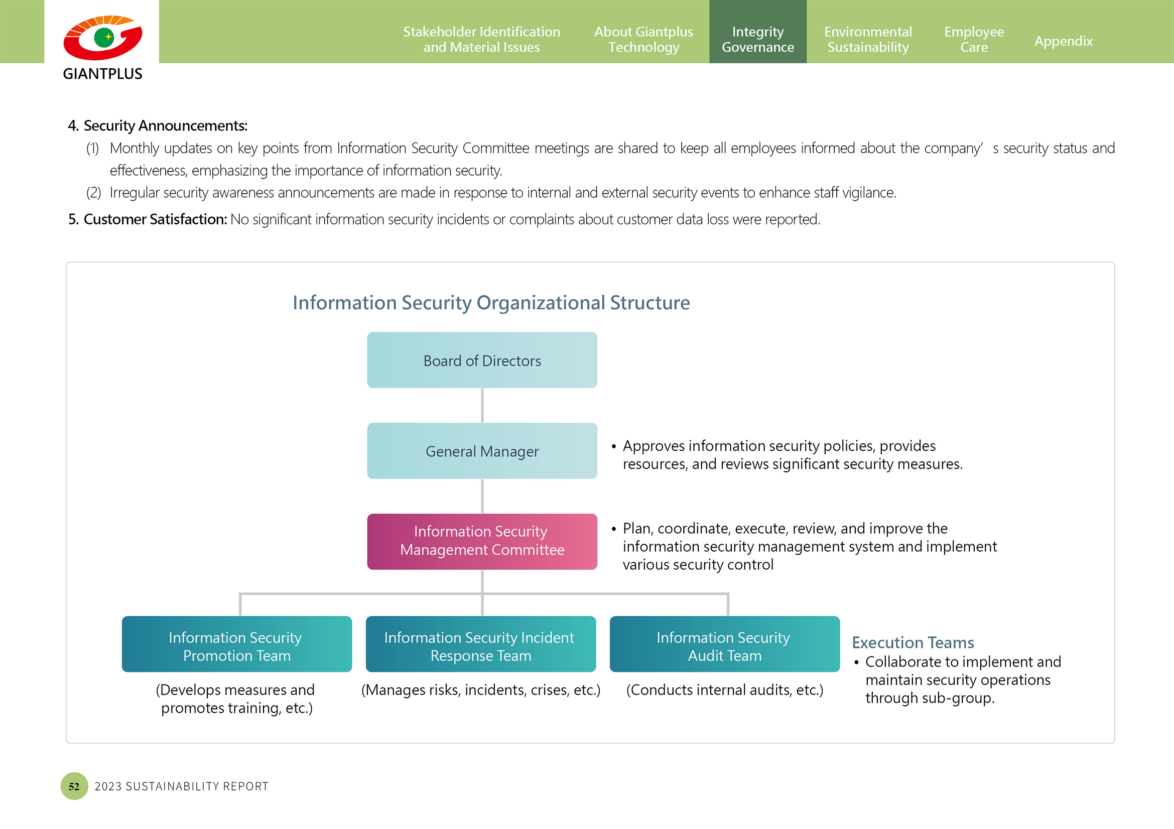1174x829 pixels.
Task: Click 'Monthly updates on key points' item
Action: [600, 159]
